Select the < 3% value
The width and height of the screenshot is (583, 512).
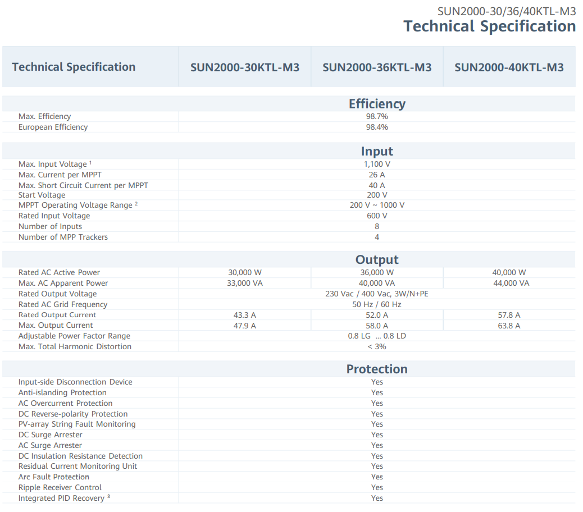point(377,346)
